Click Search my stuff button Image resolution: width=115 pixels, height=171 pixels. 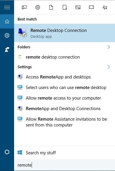click(x=65, y=153)
